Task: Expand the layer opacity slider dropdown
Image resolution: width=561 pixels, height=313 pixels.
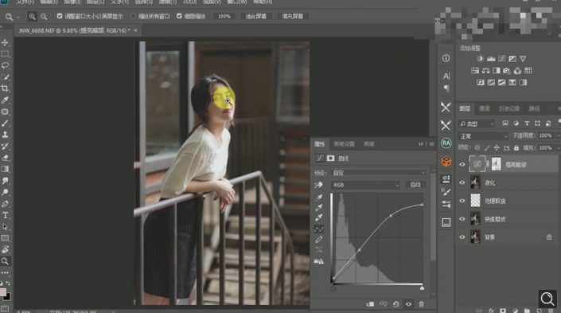Action: 558,135
